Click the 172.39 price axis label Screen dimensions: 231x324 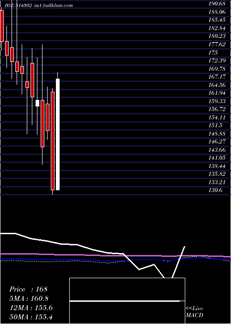tap(217, 61)
